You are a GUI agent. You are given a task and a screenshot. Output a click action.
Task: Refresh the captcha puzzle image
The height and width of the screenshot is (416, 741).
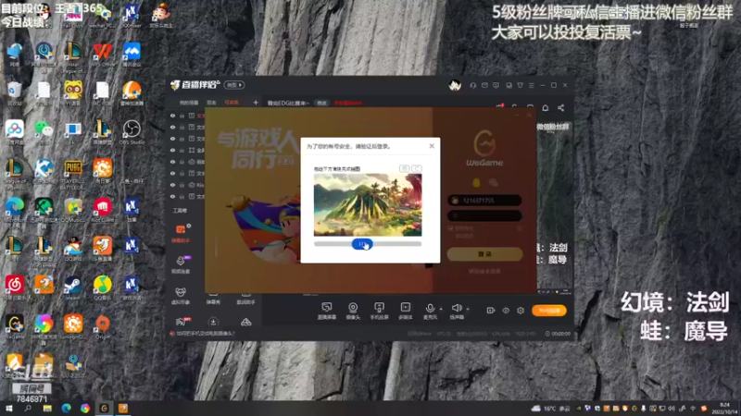point(416,168)
